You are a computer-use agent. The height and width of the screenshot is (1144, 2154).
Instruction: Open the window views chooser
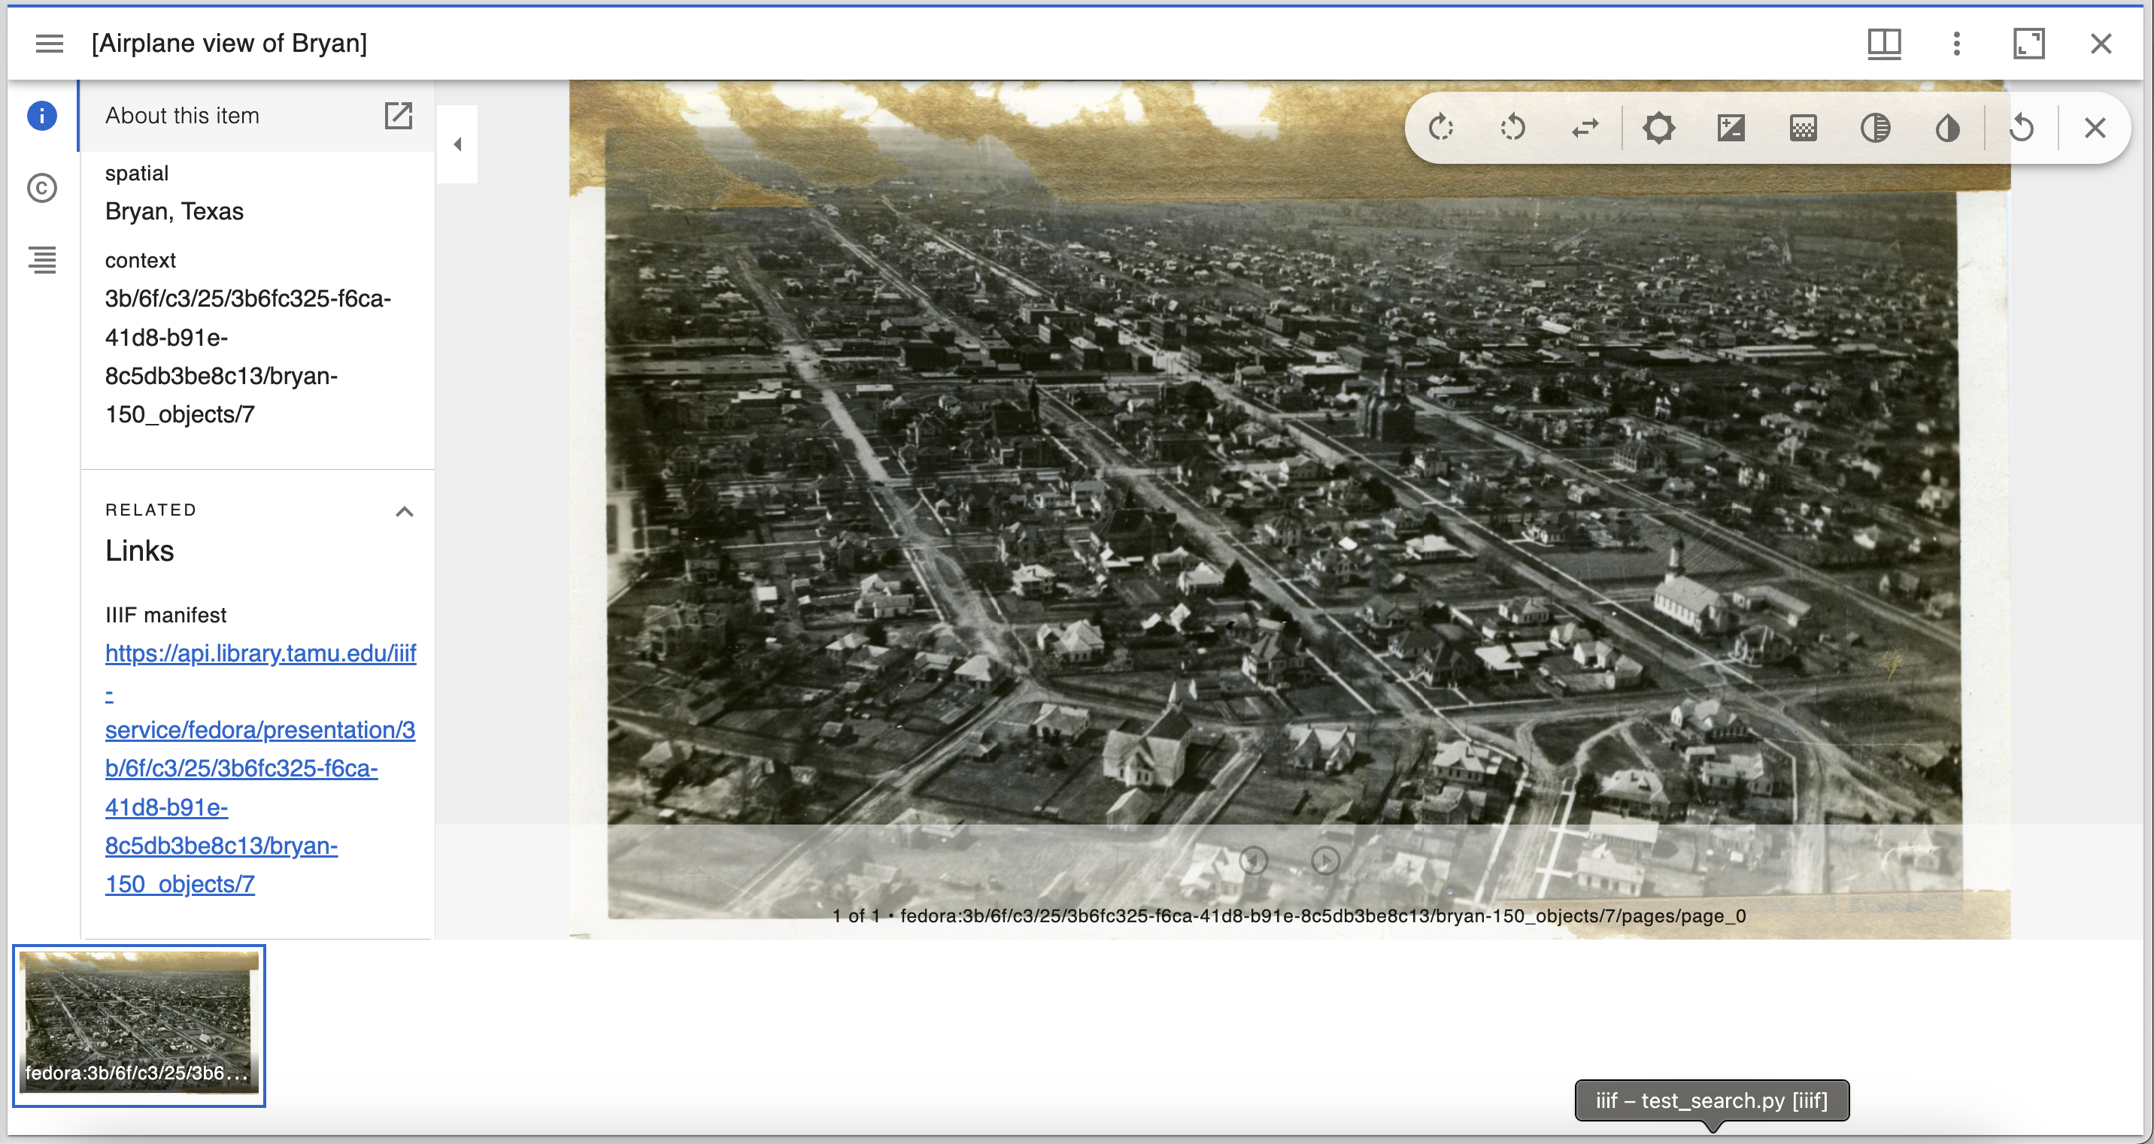[x=1885, y=44]
